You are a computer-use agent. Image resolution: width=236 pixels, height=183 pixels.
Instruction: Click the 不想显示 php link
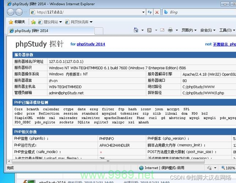coord(224,44)
